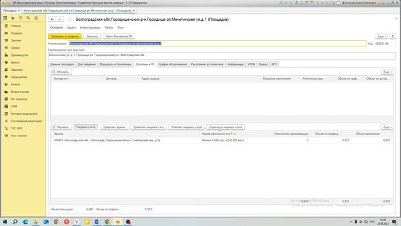This screenshot has width=401, height=226.
Task: Click the Сервис section icon in sidebar
Action: coord(6,48)
